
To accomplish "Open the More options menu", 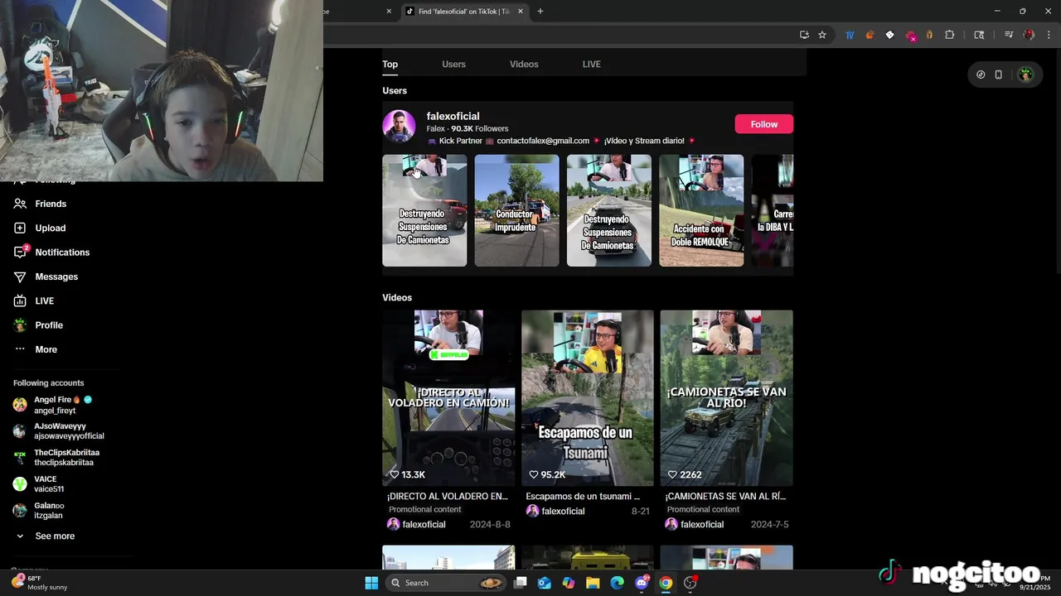I will point(36,349).
